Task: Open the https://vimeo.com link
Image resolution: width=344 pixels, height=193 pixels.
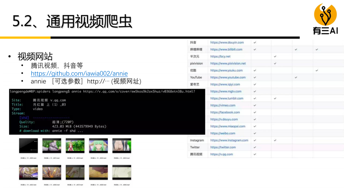Action: [x=223, y=105]
